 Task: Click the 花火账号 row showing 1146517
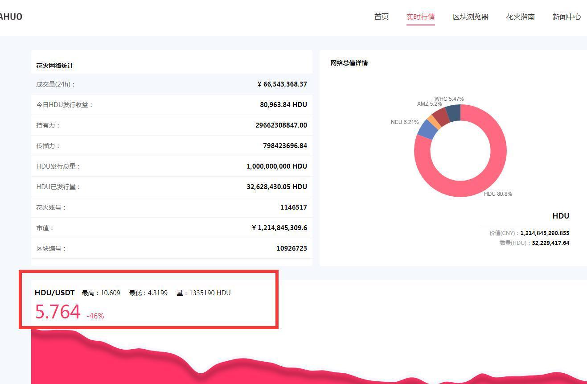point(172,207)
